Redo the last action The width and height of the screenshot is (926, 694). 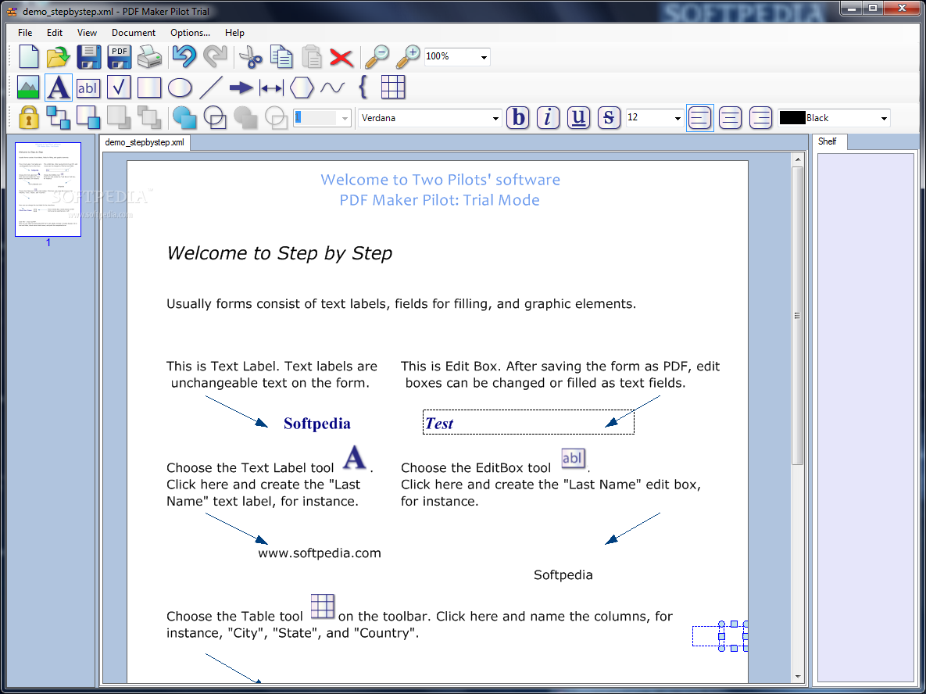(215, 57)
